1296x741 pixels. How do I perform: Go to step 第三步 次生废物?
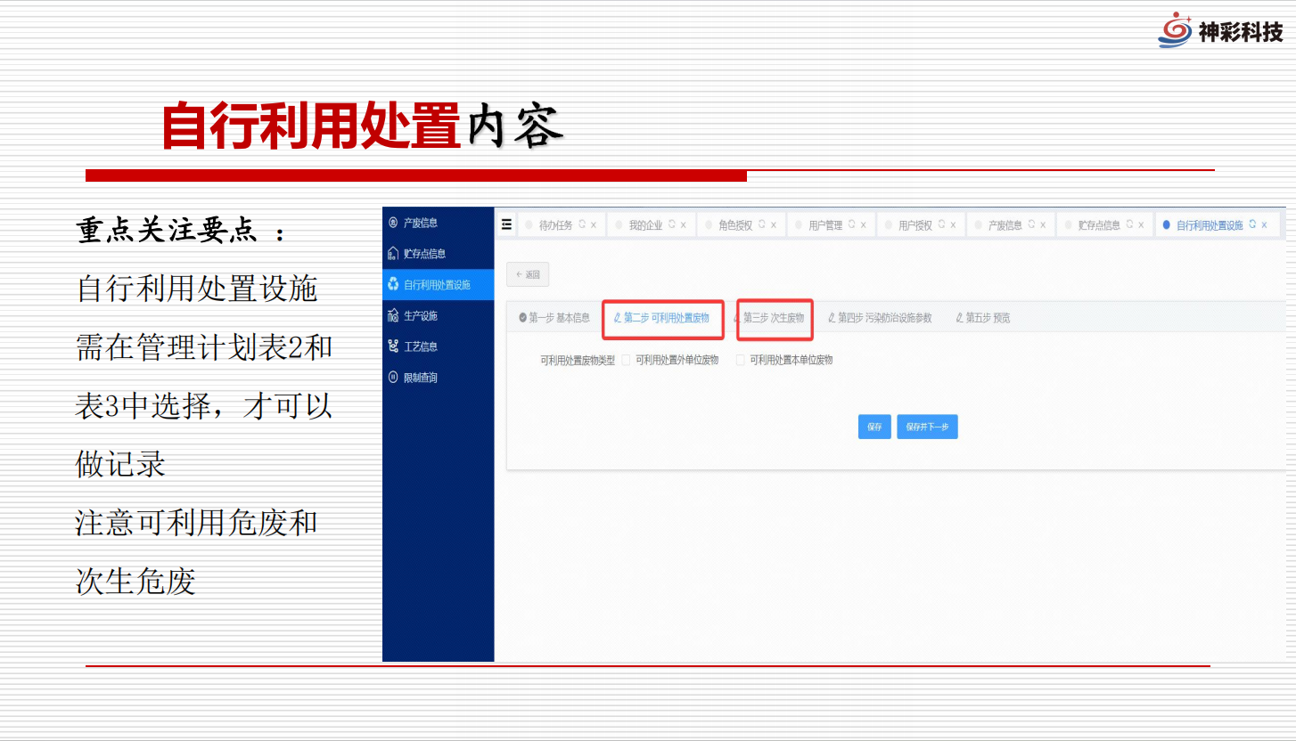774,318
